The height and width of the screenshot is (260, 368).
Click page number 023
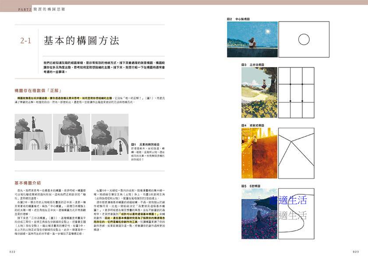click(x=355, y=252)
